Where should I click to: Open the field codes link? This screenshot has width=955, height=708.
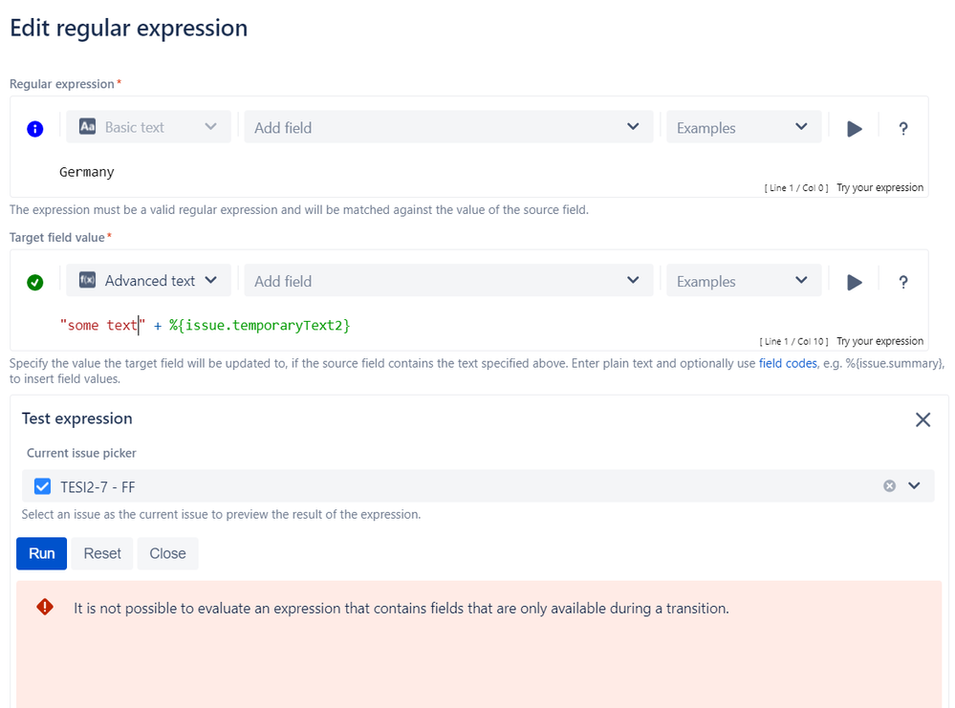787,364
